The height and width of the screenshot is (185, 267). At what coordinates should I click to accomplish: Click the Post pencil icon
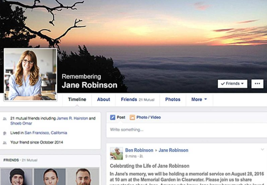113,117
